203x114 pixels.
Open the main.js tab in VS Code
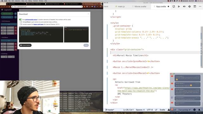pyautogui.click(x=120, y=6)
